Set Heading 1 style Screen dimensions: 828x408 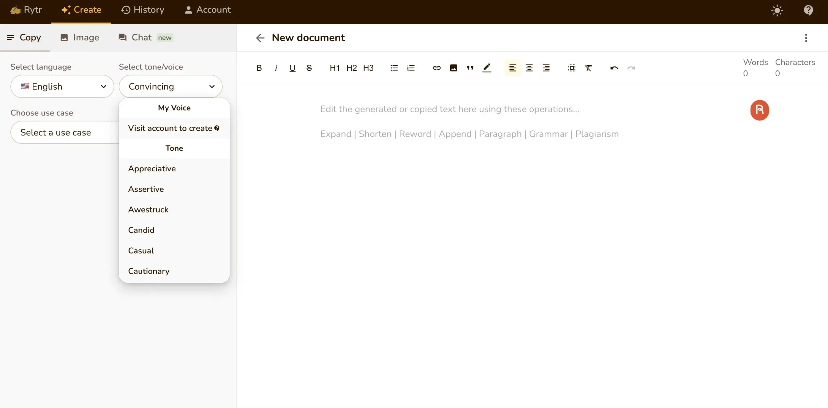coord(335,68)
